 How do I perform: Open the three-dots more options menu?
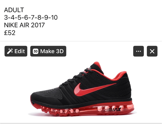click(x=138, y=51)
